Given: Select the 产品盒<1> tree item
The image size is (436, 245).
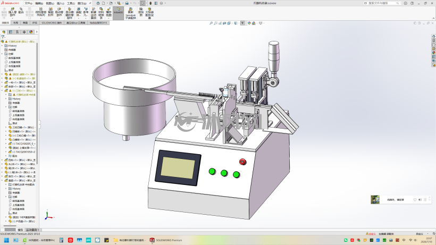Looking at the screenshot, I should [24, 222].
